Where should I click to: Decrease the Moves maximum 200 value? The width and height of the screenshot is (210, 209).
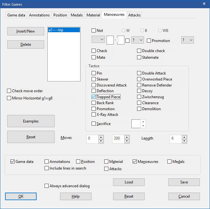(127, 141)
